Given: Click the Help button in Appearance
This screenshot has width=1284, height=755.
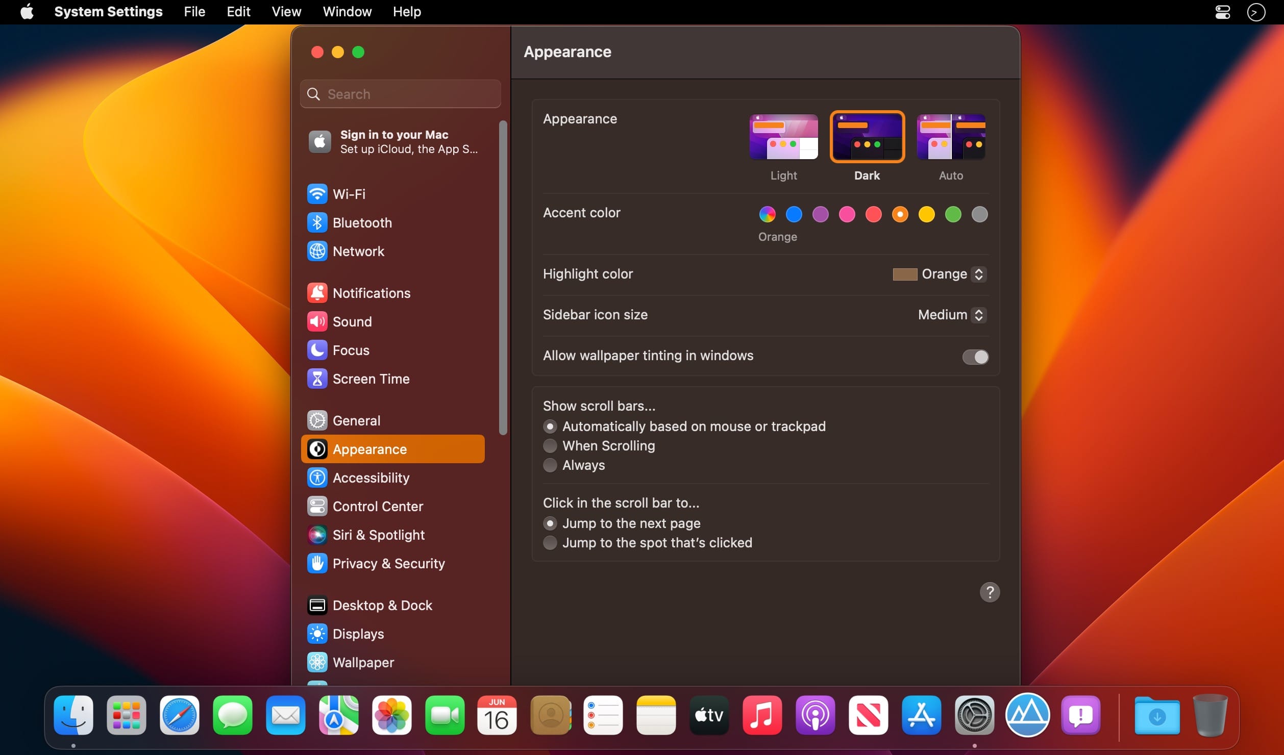Looking at the screenshot, I should point(989,592).
